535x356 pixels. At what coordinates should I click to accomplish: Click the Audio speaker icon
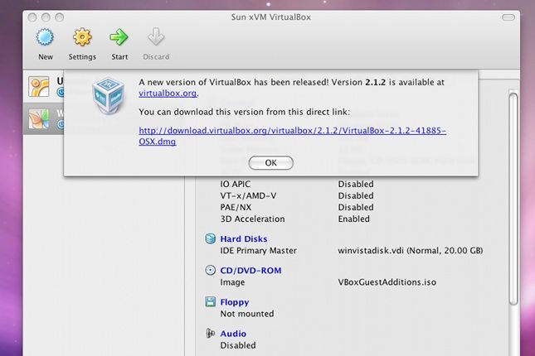point(210,333)
